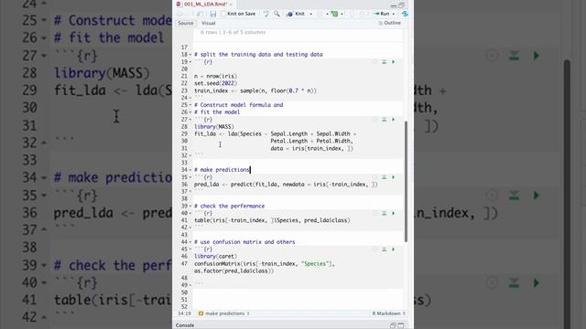Collapse the section at line 34
This screenshot has width=586, height=329.
(x=190, y=170)
